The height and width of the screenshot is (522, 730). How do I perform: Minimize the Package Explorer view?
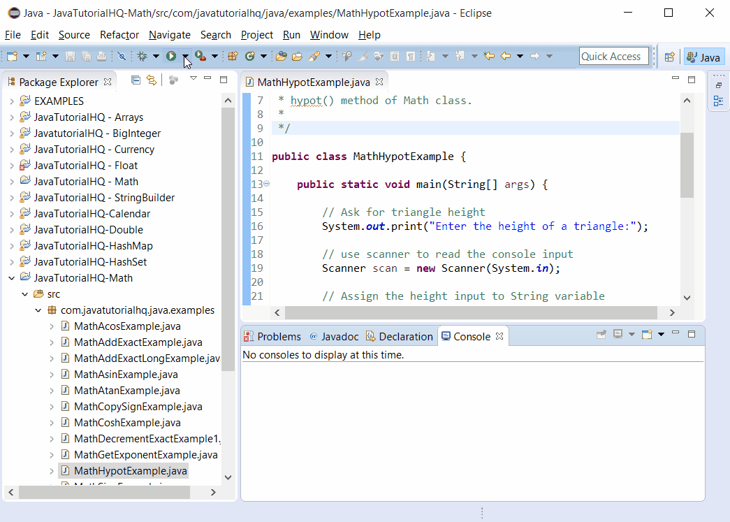[207, 78]
